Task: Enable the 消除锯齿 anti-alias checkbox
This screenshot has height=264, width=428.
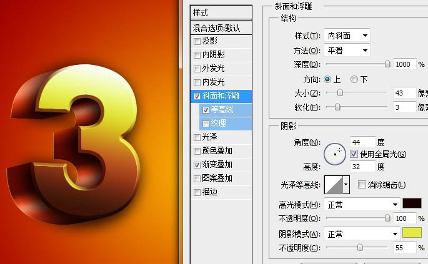Action: pyautogui.click(x=362, y=184)
